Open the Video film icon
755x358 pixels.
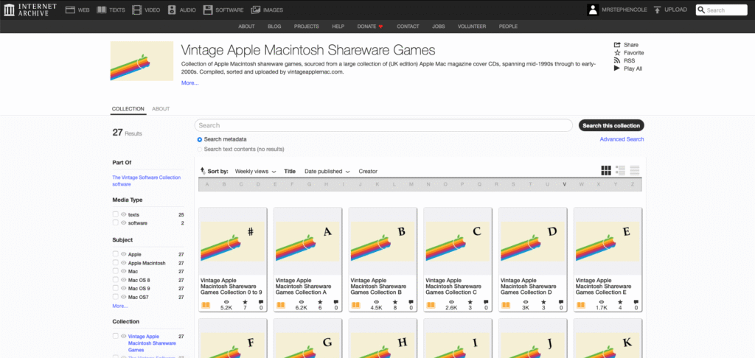click(137, 10)
